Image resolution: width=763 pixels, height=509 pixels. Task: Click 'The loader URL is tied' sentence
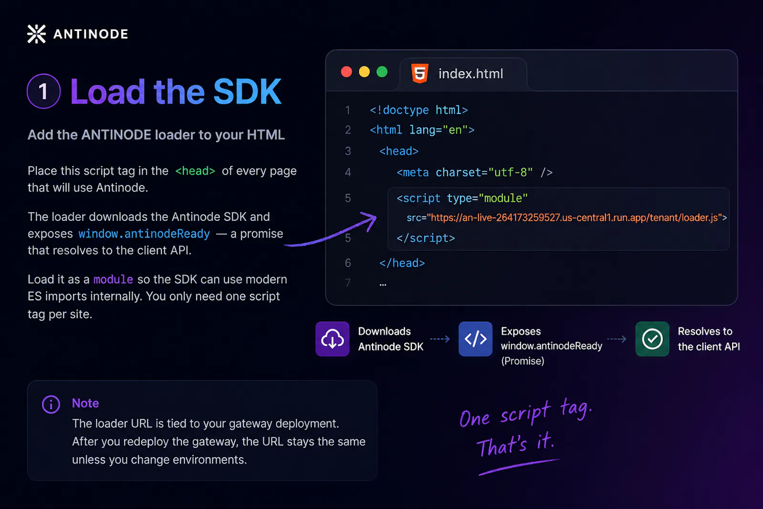tap(206, 424)
